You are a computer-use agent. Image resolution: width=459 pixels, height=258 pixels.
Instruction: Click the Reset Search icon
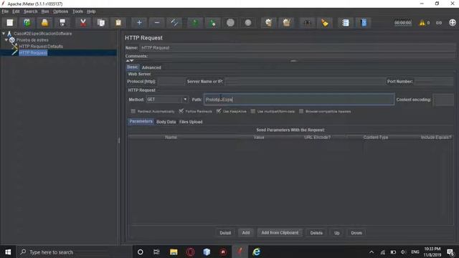[325, 22]
